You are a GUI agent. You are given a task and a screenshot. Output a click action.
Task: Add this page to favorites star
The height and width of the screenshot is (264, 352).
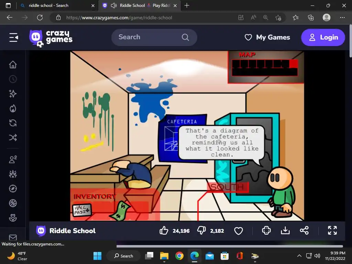click(278, 18)
